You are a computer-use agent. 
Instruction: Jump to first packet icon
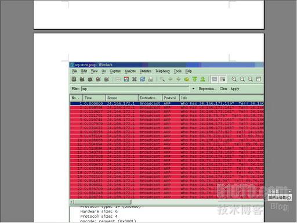194,79
